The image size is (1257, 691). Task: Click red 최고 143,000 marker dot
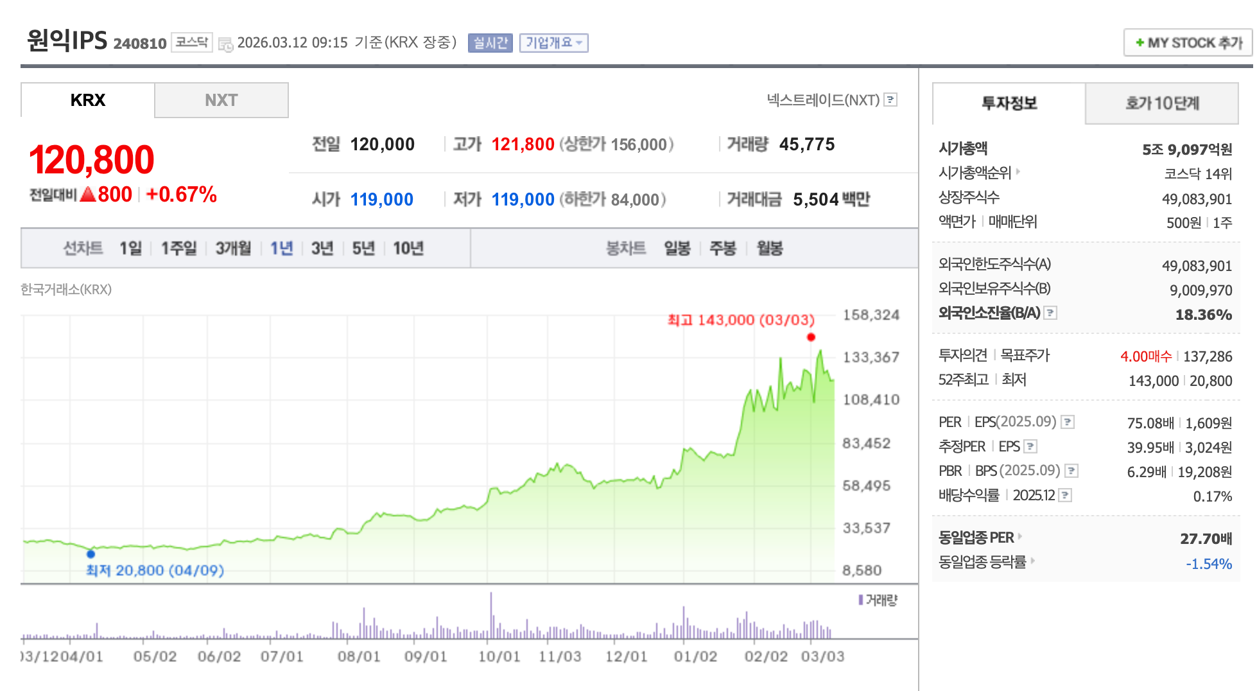pos(811,337)
